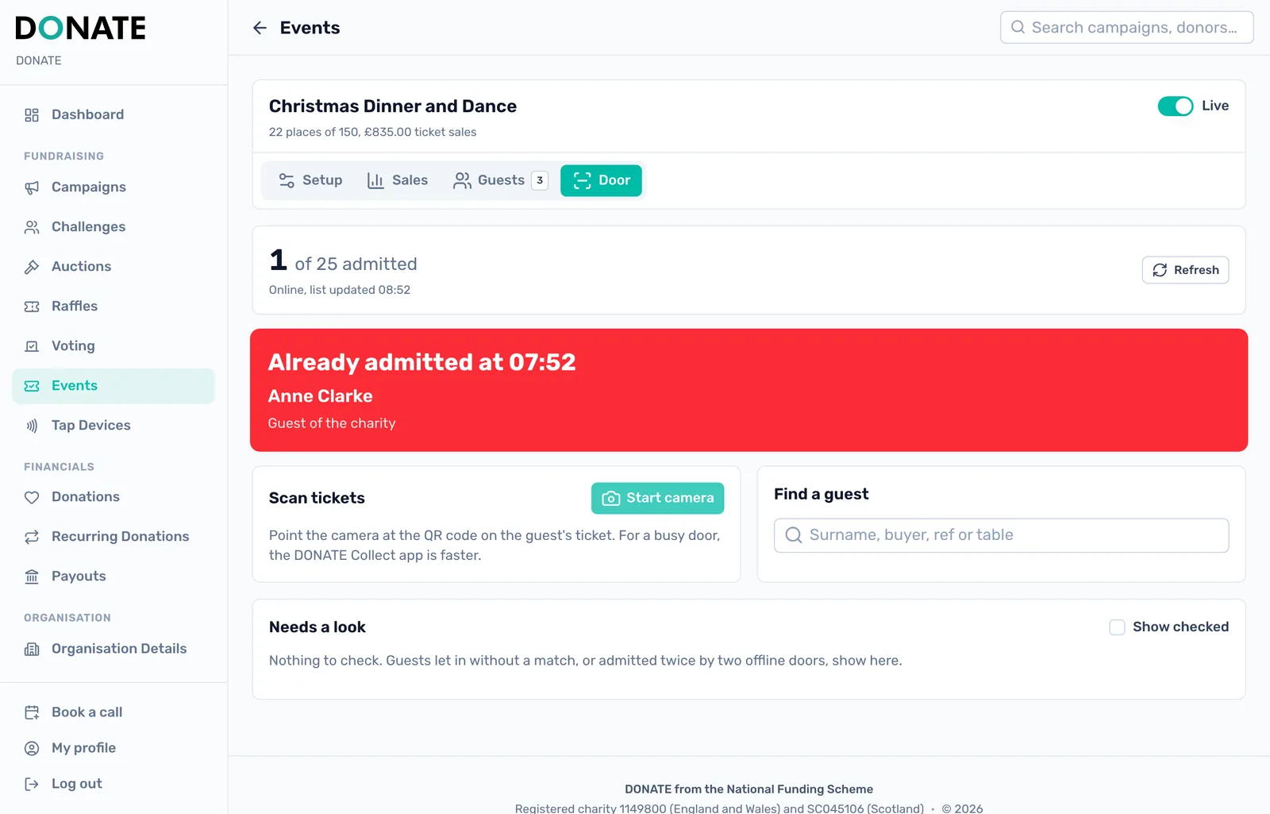
Task: Select the Payouts bank icon
Action: [x=32, y=577]
